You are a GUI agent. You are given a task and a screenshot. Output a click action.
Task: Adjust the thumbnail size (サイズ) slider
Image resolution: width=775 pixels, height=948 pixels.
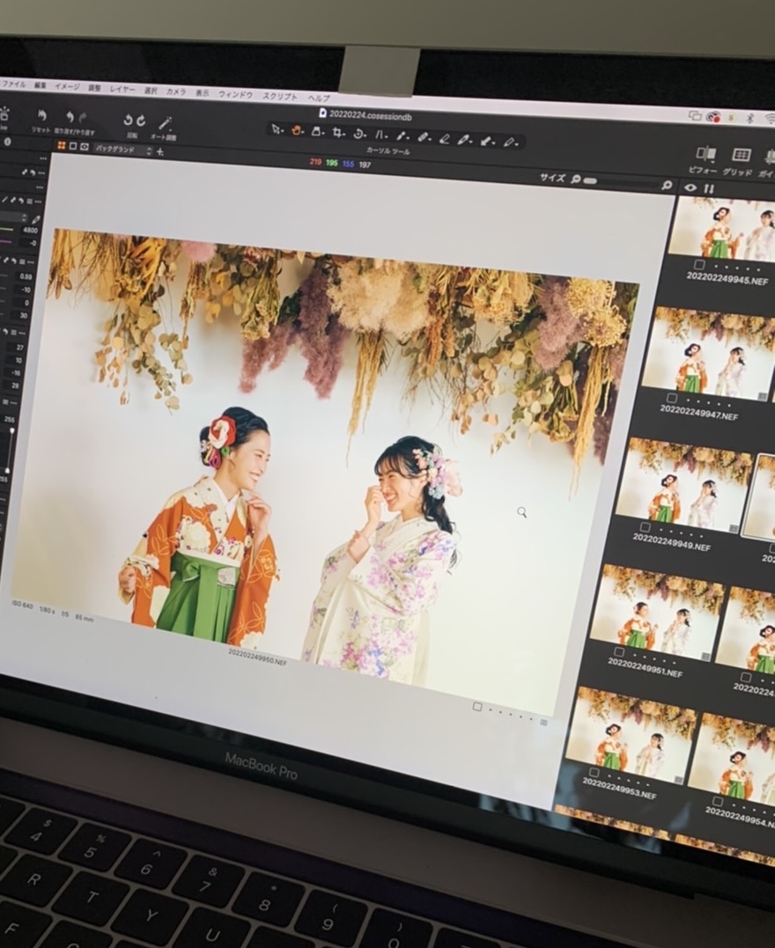tap(590, 180)
